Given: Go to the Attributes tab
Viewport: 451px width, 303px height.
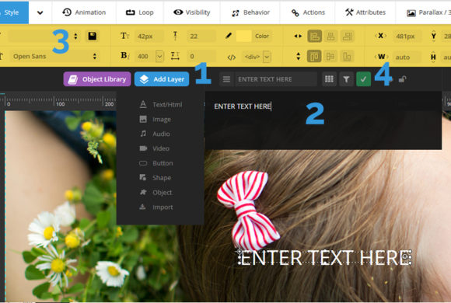Looking at the screenshot, I should (x=365, y=12).
